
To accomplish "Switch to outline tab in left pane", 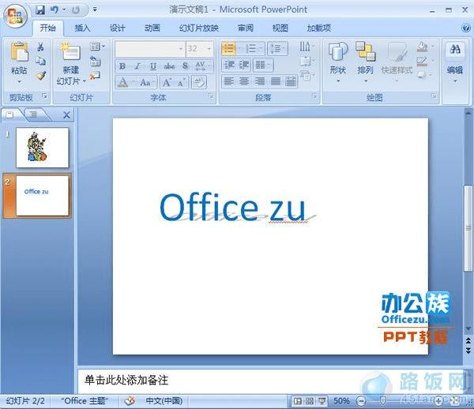I will 33,114.
